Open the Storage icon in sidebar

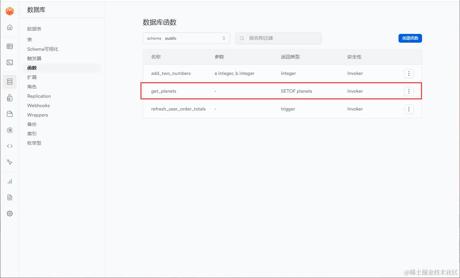point(10,114)
